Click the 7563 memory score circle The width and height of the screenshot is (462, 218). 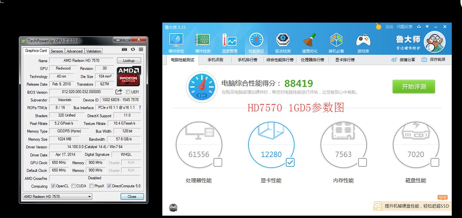344,146
